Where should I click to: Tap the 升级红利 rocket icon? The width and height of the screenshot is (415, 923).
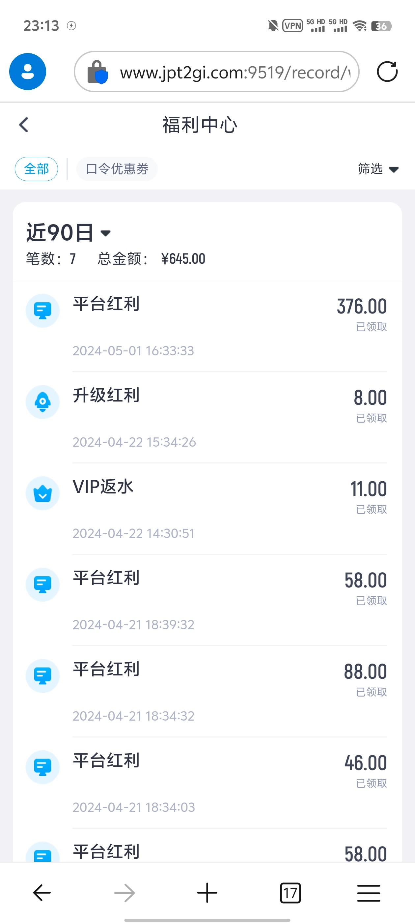tap(42, 402)
